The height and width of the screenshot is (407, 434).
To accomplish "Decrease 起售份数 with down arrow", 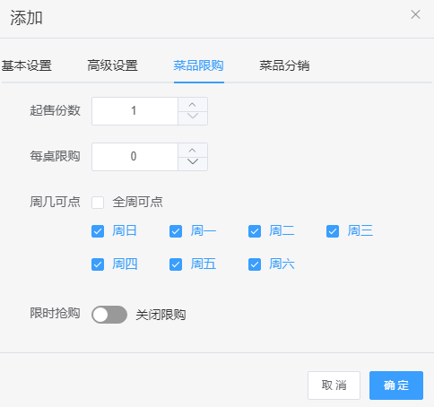I will (x=193, y=118).
